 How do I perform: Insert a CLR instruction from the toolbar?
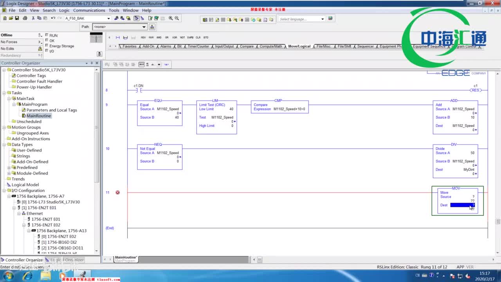pos(198,38)
